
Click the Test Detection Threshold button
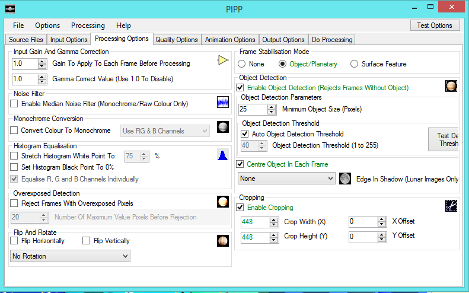(x=444, y=139)
